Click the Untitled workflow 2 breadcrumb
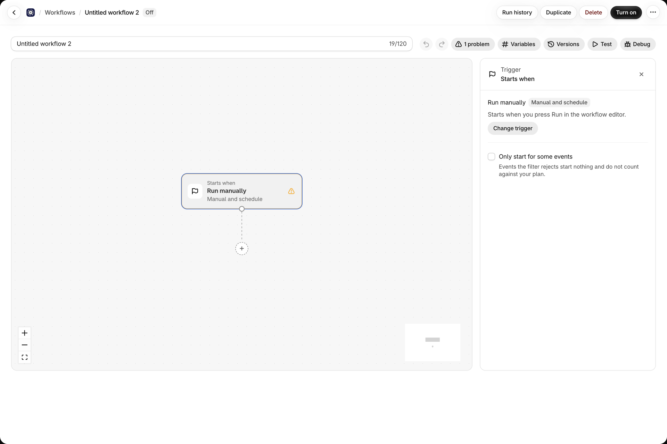The height and width of the screenshot is (444, 667). (x=112, y=12)
